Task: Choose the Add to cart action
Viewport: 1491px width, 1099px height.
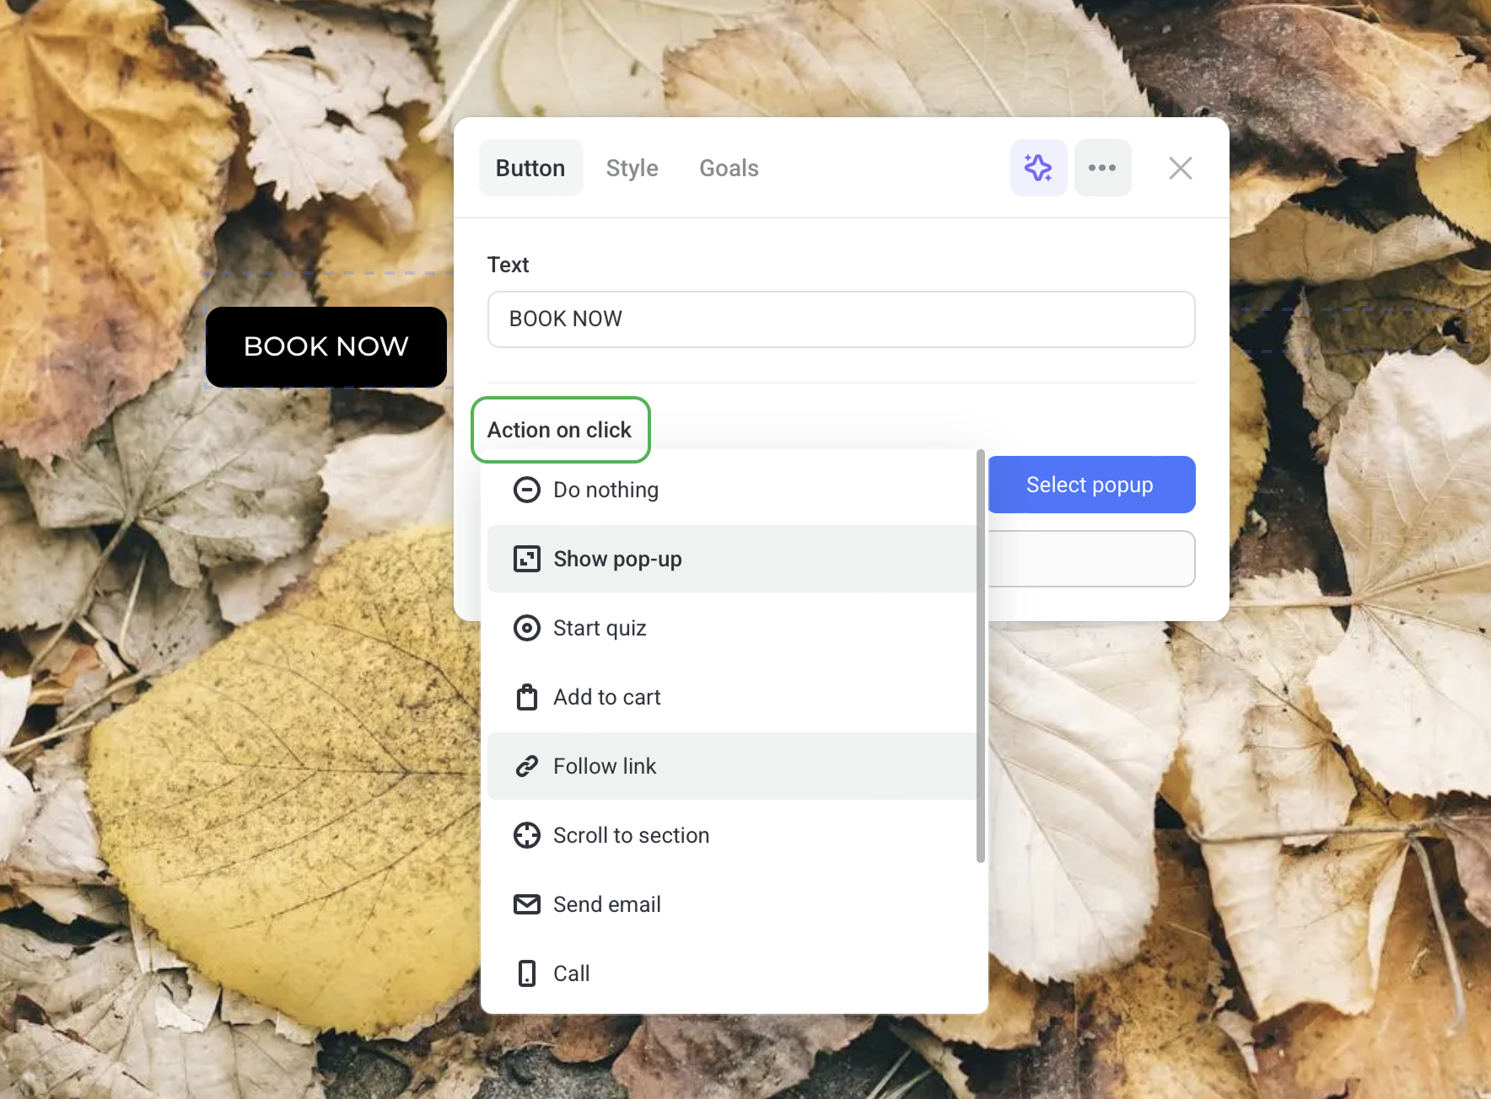Action: pos(606,697)
